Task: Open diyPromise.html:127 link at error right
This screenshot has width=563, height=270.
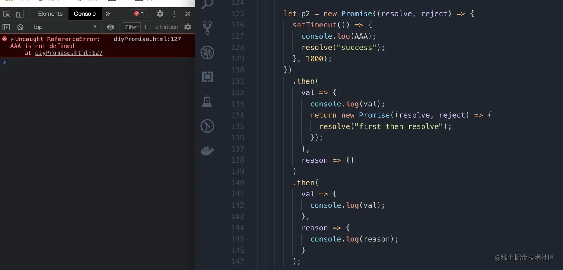Action: [147, 39]
